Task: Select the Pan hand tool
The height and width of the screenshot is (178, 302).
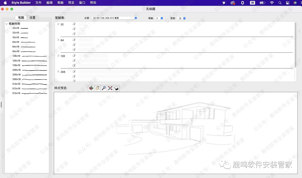Action: point(98,88)
